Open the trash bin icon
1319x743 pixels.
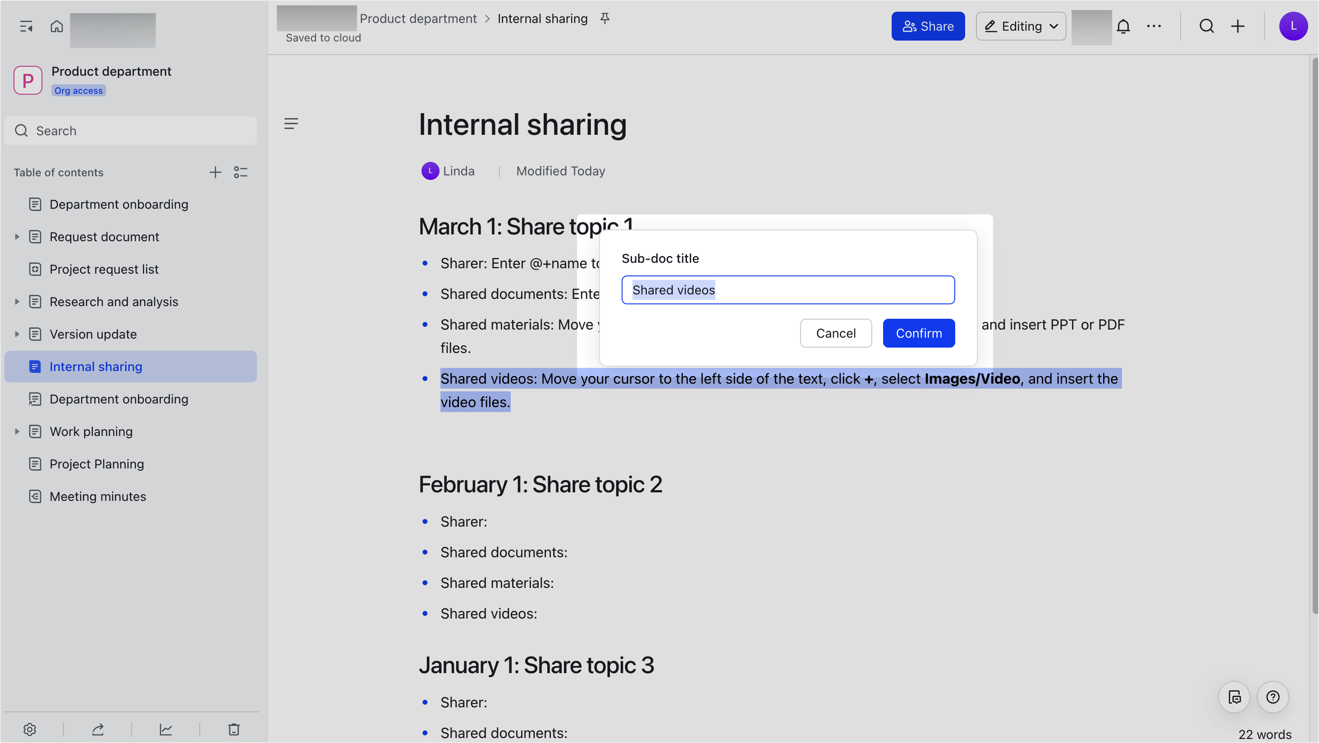(x=234, y=729)
